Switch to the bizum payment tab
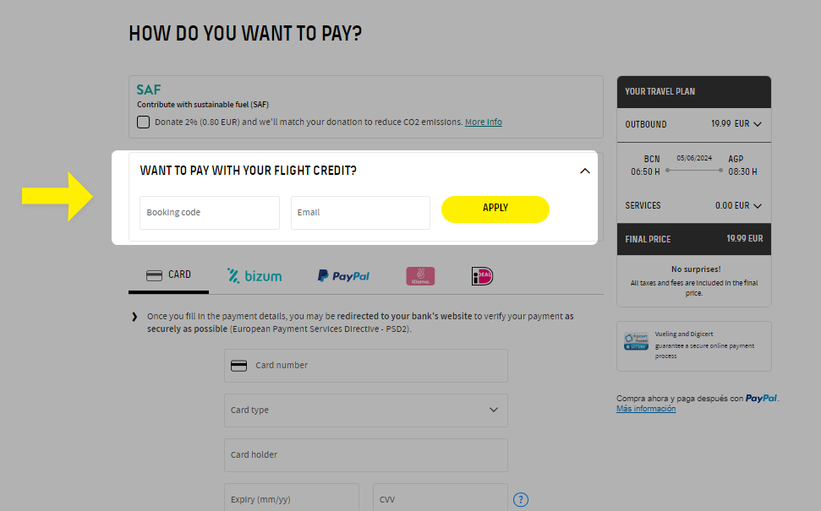821x511 pixels. click(254, 275)
